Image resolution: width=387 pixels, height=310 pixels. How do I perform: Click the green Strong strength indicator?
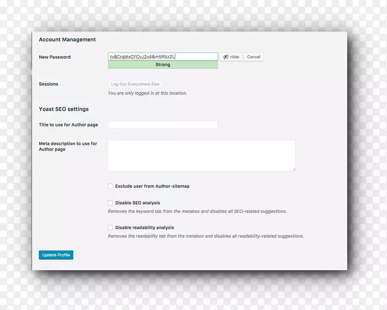coord(163,65)
